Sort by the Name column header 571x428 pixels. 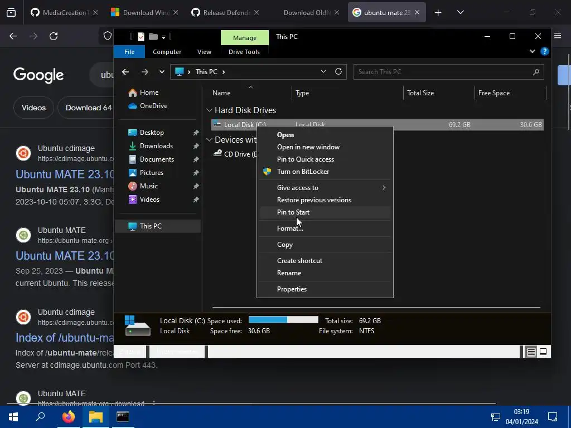pyautogui.click(x=221, y=93)
